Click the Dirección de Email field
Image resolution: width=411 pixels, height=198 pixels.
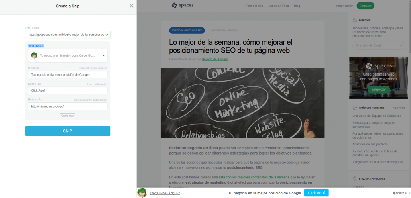374,45
